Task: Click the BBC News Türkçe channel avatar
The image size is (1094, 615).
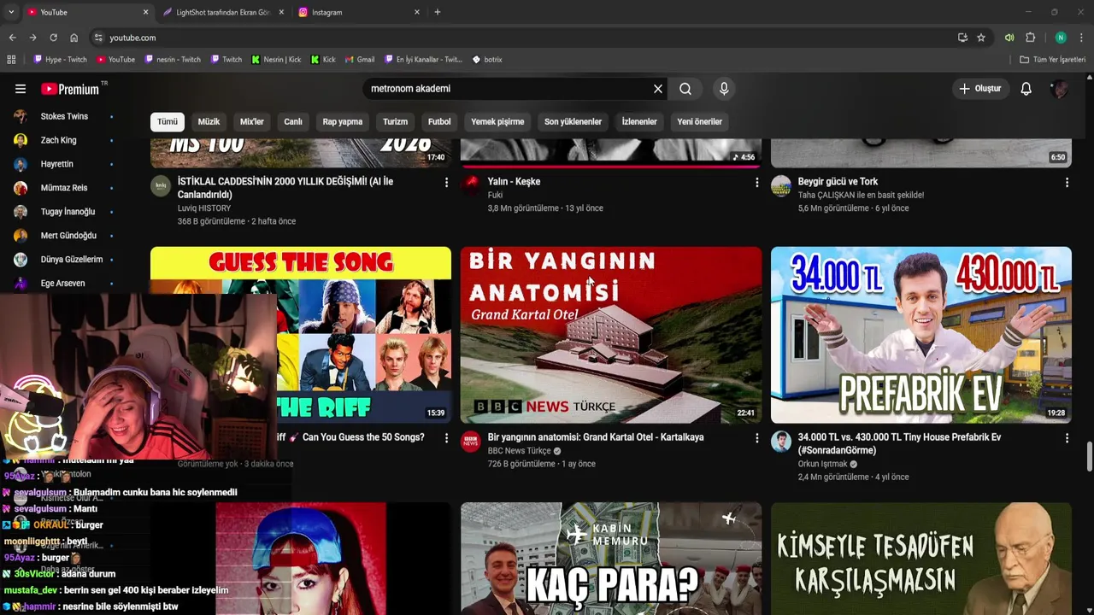Action: 471,442
